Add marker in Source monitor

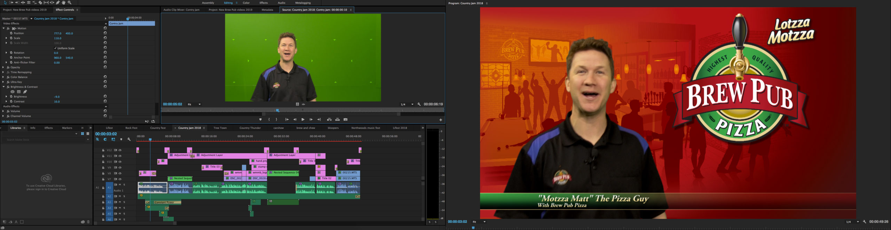pyautogui.click(x=260, y=119)
